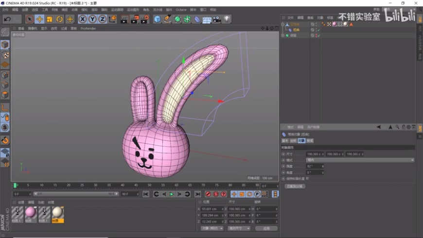
Task: Click the Fit to Parent button
Action: pyautogui.click(x=295, y=186)
